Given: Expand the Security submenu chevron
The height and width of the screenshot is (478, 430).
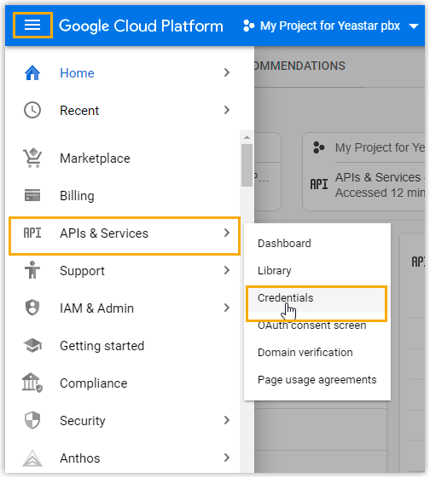Looking at the screenshot, I should click(x=226, y=420).
